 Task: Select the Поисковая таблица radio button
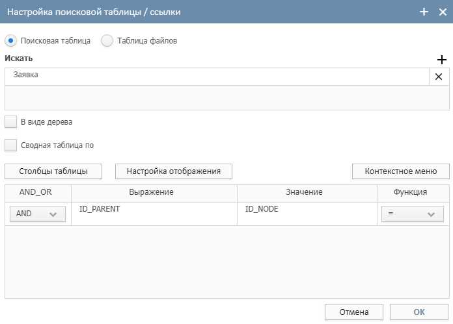point(10,41)
